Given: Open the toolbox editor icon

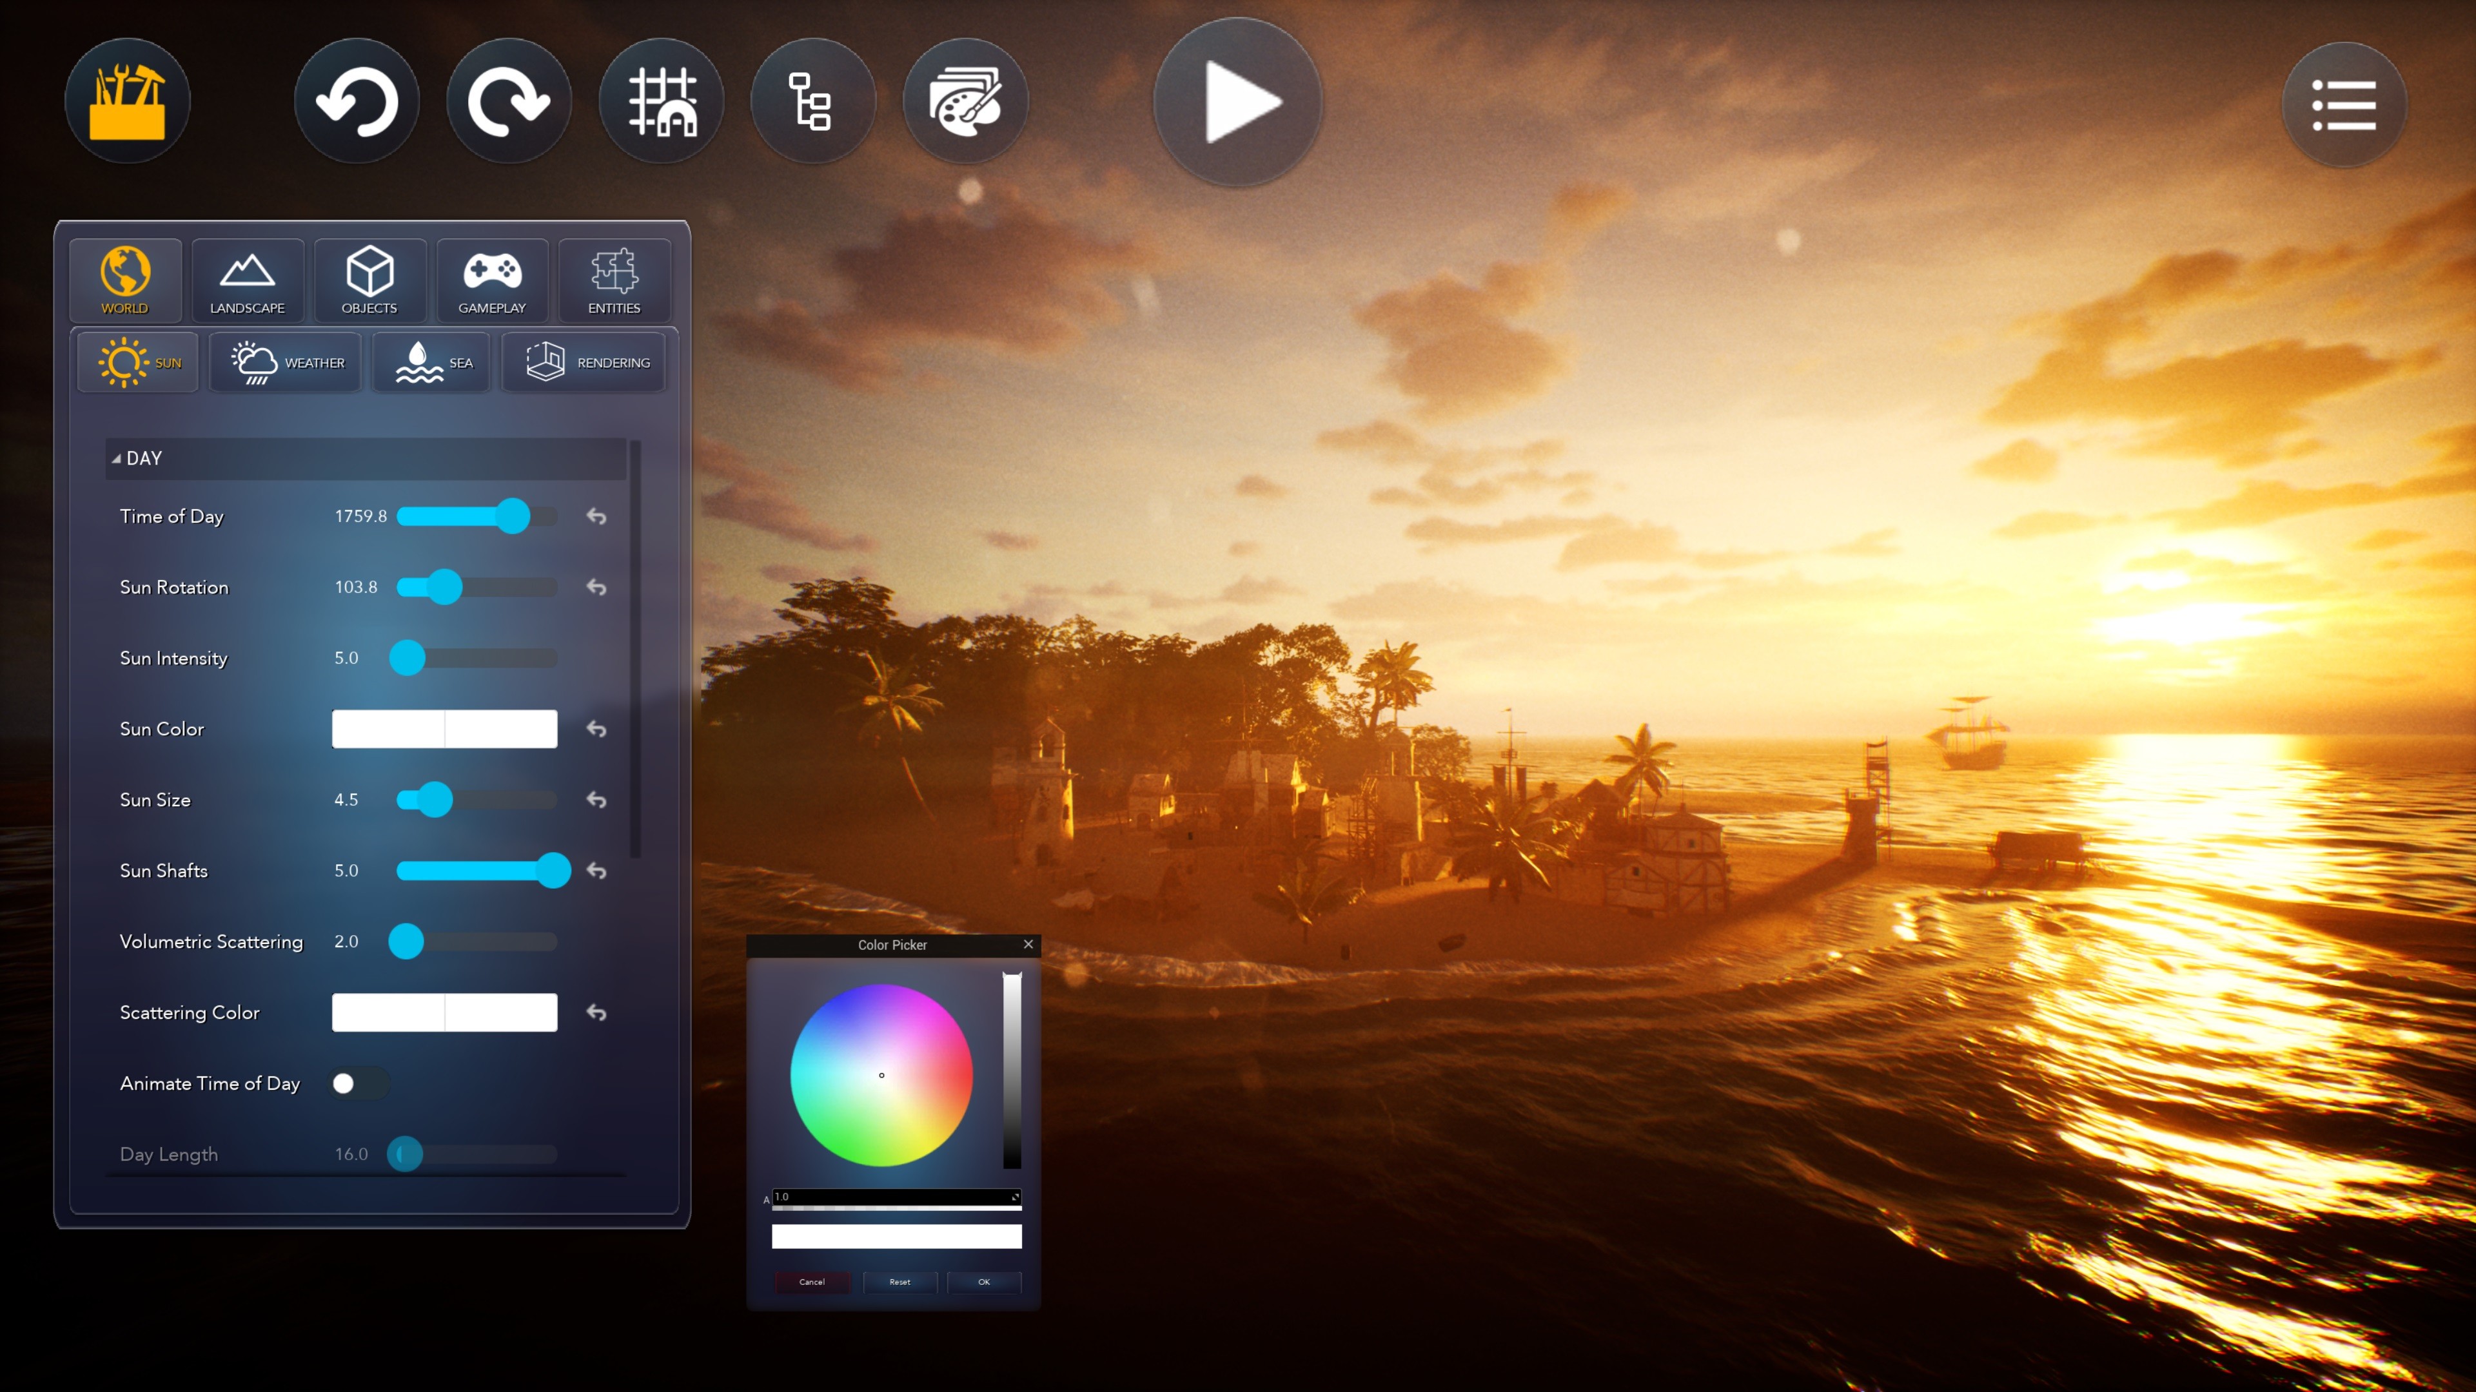Looking at the screenshot, I should 127,102.
